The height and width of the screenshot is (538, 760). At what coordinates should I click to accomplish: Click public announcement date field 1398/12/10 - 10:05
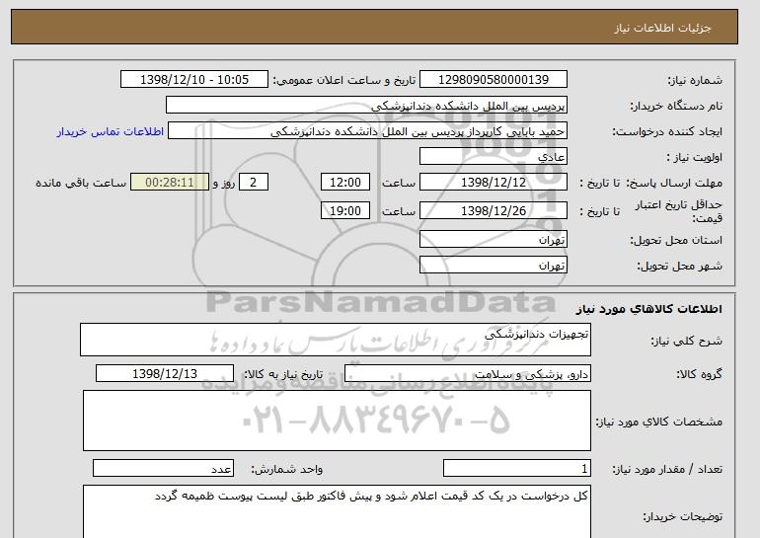[x=193, y=80]
